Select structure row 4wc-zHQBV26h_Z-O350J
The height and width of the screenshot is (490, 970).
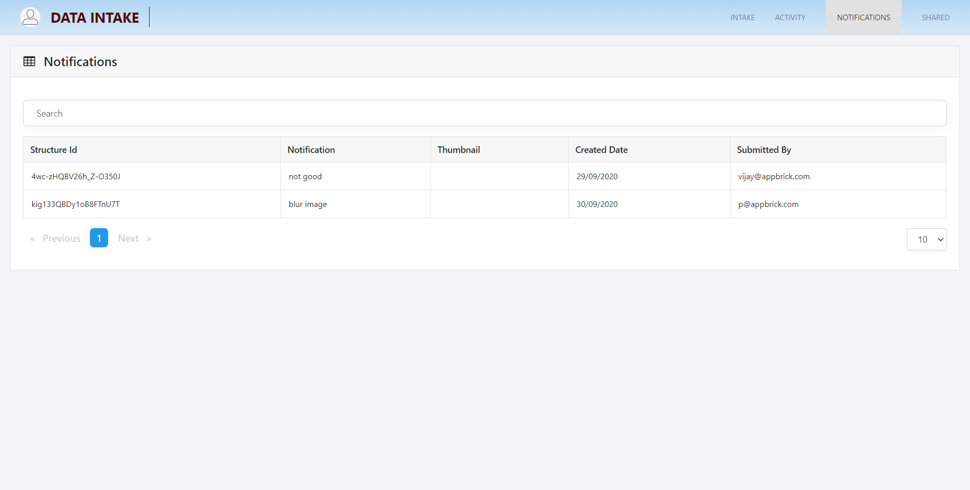[x=76, y=177]
